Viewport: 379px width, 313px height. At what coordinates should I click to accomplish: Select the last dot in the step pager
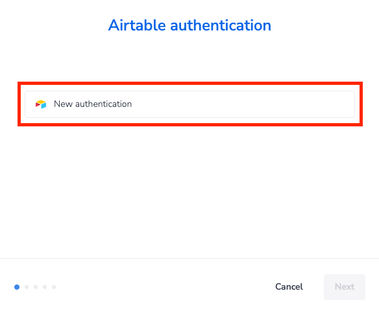pos(54,287)
